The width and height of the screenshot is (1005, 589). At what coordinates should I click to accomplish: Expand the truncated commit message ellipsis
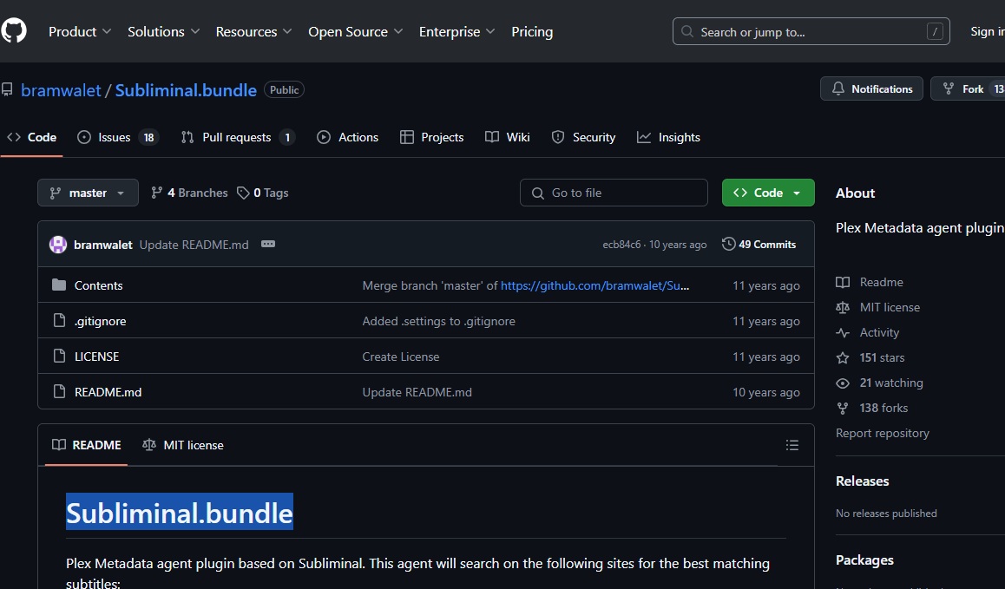(267, 244)
